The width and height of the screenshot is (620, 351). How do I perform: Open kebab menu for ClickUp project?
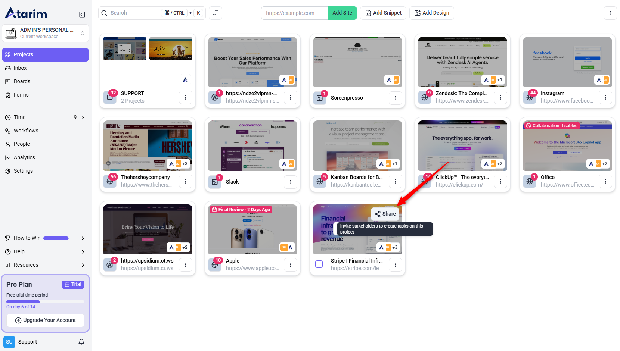pyautogui.click(x=500, y=181)
